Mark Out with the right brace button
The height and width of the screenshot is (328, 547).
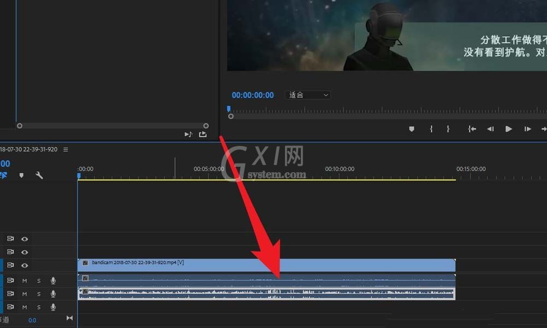(448, 129)
